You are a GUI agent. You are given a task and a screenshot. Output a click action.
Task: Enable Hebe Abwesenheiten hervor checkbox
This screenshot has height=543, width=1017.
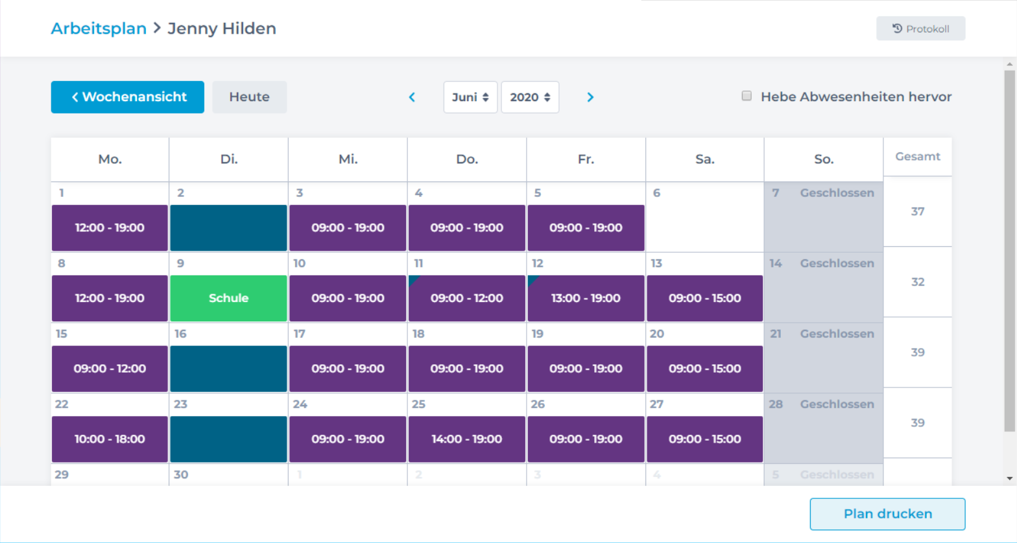point(747,96)
